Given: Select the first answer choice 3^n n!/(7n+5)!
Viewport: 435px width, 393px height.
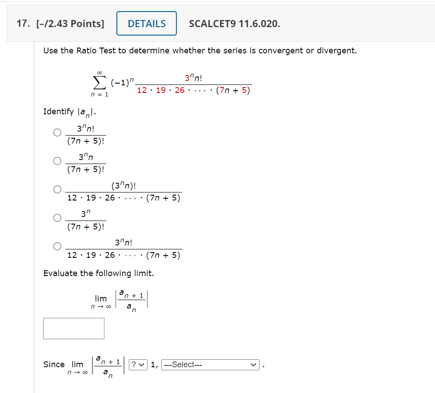Looking at the screenshot, I should 57,132.
